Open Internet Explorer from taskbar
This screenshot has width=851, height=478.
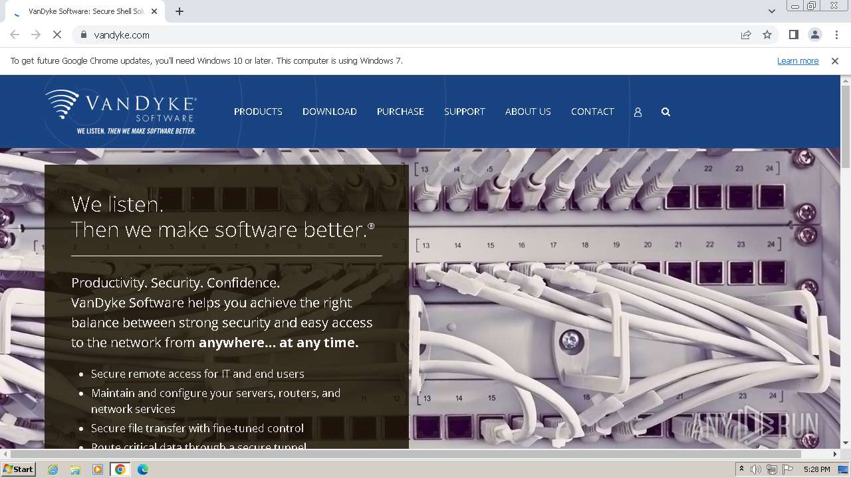coord(53,469)
